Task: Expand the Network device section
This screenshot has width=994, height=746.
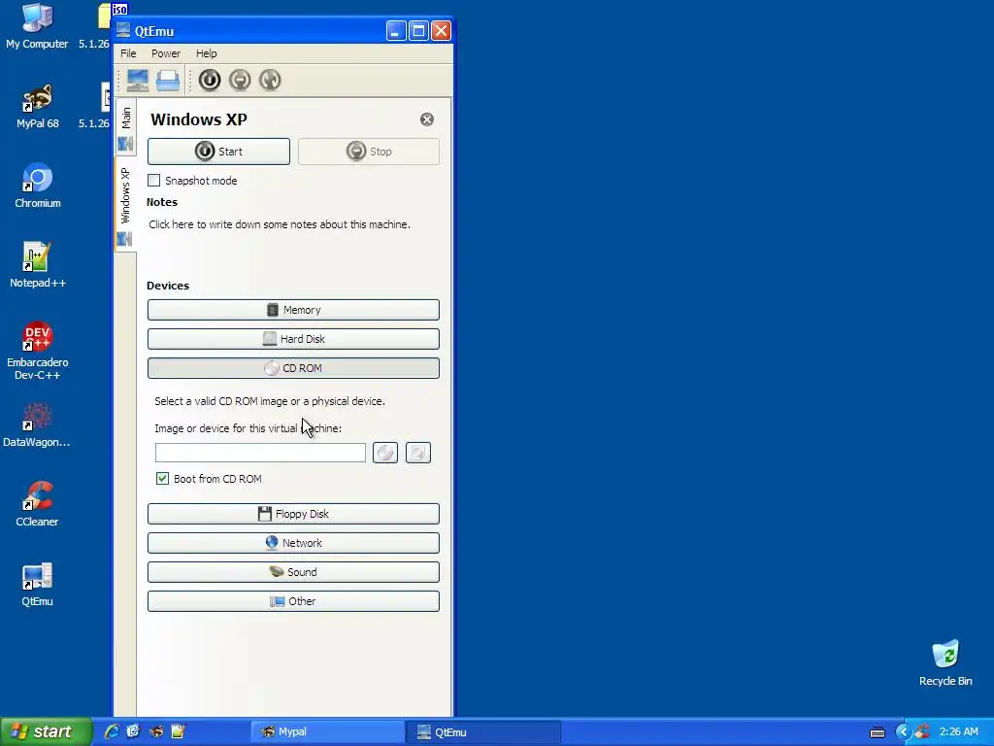Action: point(293,543)
